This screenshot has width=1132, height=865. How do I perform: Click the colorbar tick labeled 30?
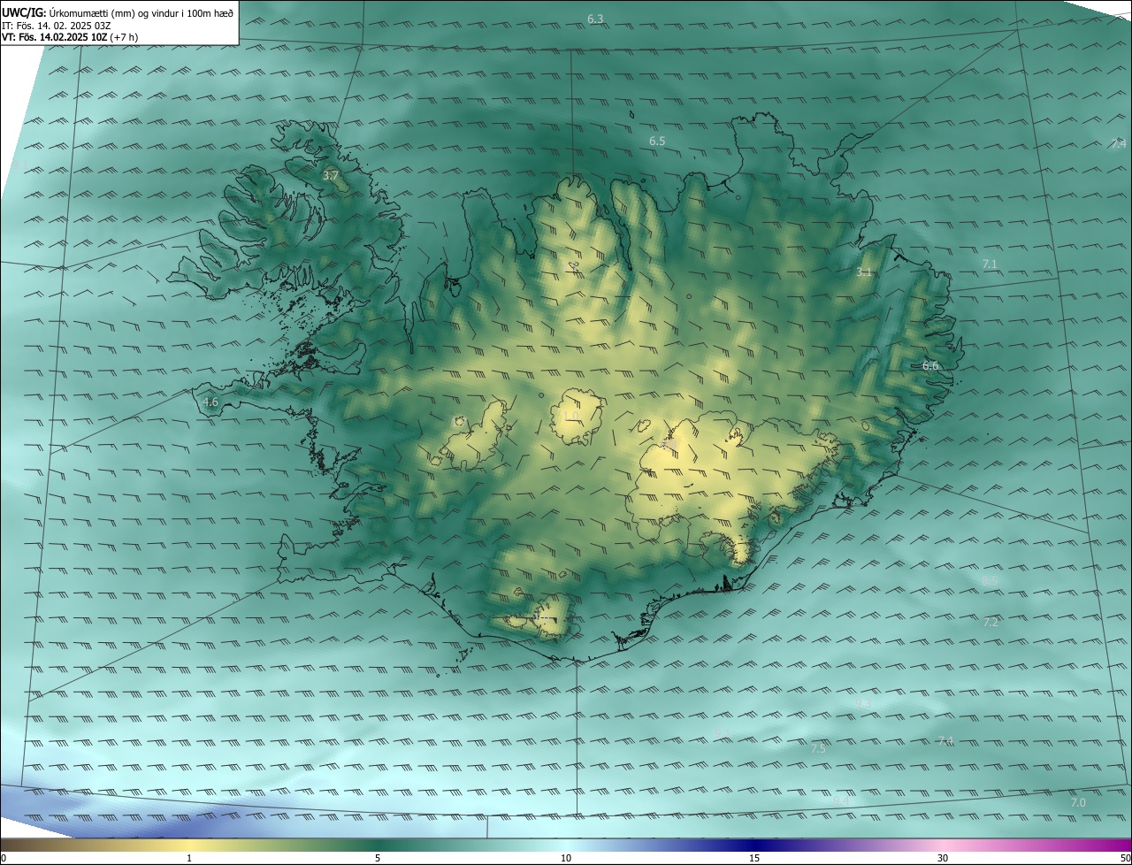tap(943, 858)
